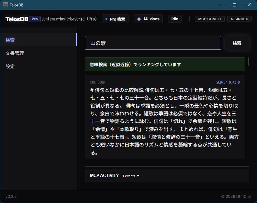Viewport: 257px width, 203px height.
Task: Click the sentence-bert-base-ja (Pro) model label
Action: pos(69,19)
